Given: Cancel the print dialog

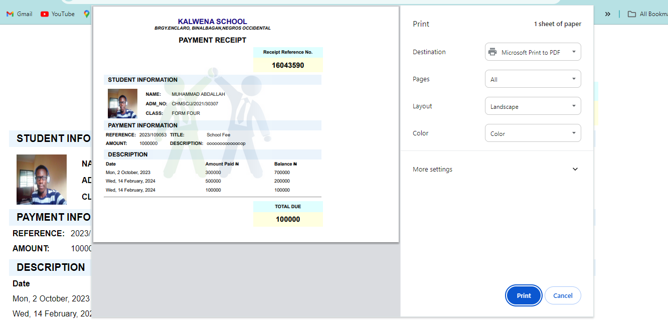Looking at the screenshot, I should point(563,295).
